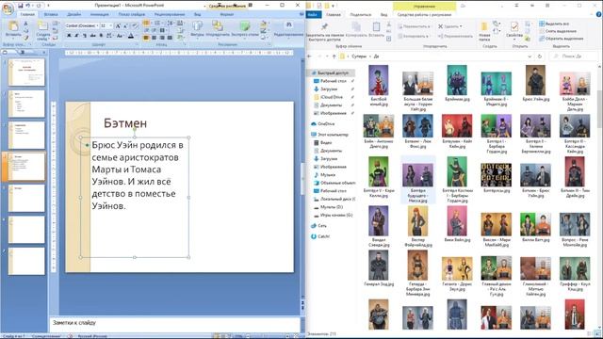Open the Slide Show (Показ слайдов) tab
The image size is (603, 339).
click(x=132, y=14)
